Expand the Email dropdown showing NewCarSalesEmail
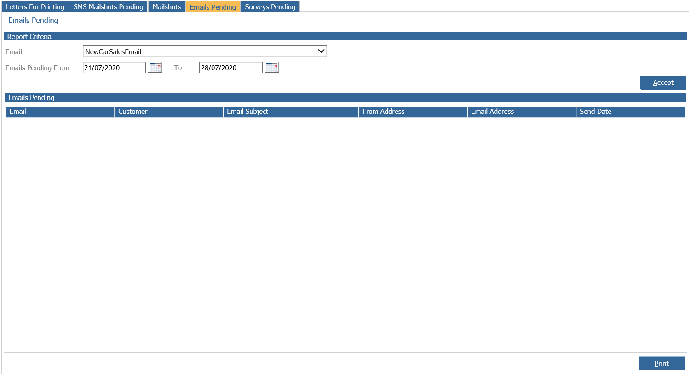 pyautogui.click(x=205, y=51)
